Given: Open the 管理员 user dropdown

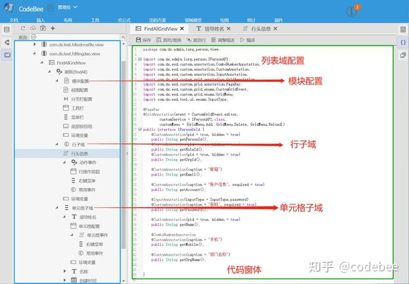Looking at the screenshot, I should 68,7.
